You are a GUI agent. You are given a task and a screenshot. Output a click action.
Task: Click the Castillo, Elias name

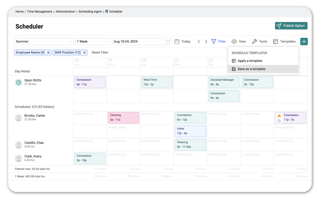(x=34, y=143)
